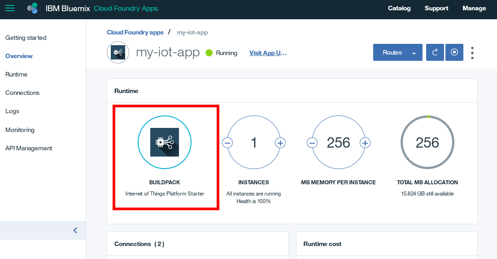Open the Support menu item
Viewport: 497px width, 259px height.
436,8
